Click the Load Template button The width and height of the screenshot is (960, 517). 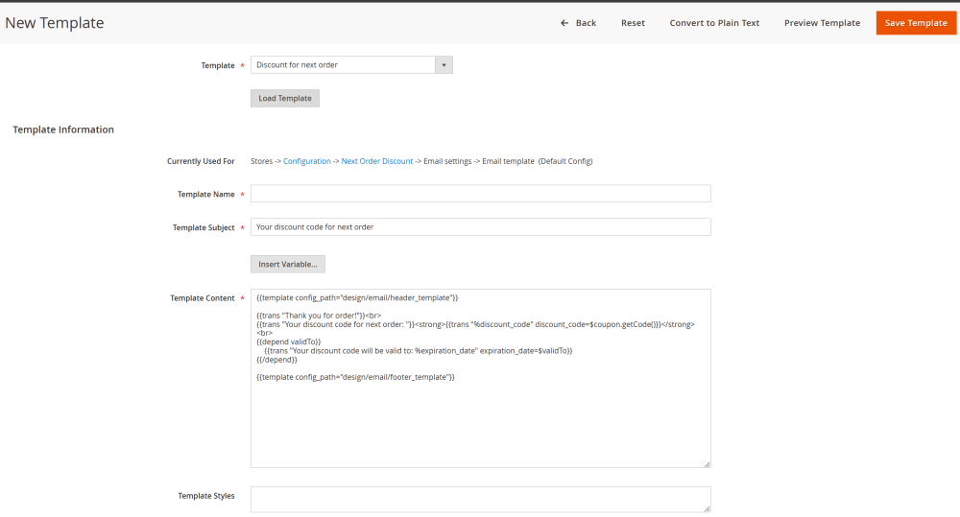[x=285, y=98]
